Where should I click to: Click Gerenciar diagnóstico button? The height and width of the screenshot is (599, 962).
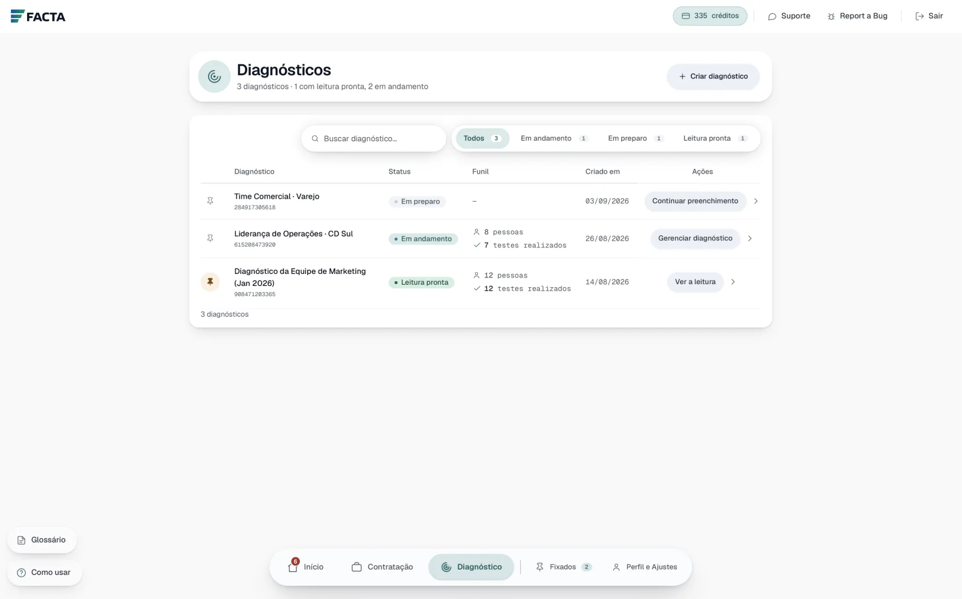pos(695,239)
